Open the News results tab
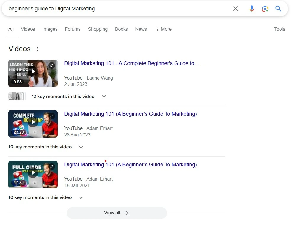This screenshot has width=294, height=225. [x=141, y=29]
